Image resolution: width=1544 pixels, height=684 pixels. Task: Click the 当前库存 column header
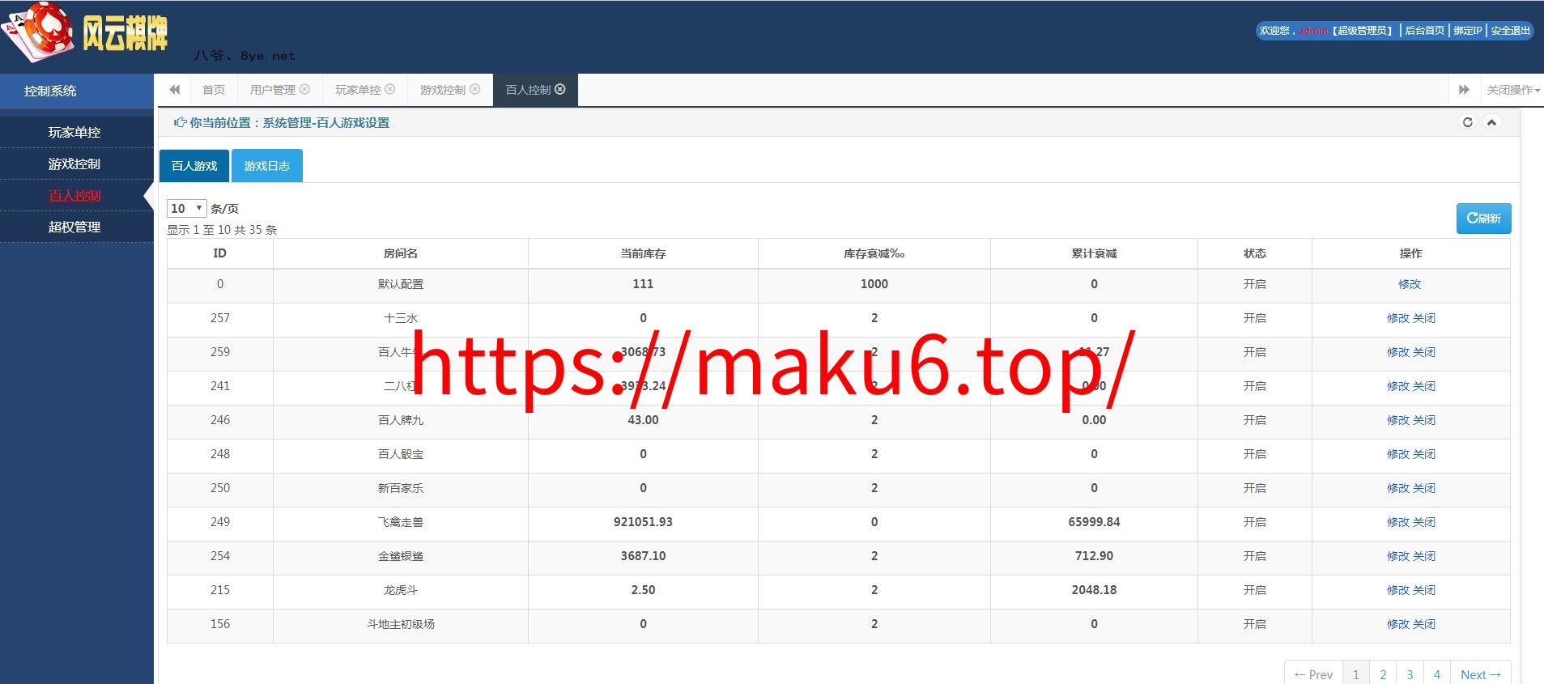pyautogui.click(x=643, y=253)
